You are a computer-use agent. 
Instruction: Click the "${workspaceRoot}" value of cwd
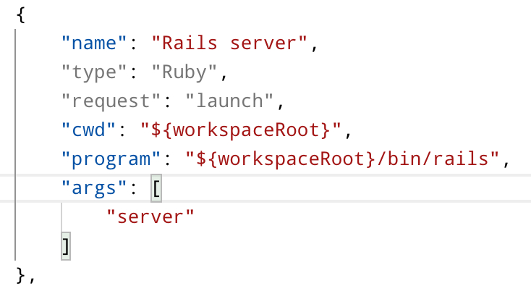click(x=240, y=130)
